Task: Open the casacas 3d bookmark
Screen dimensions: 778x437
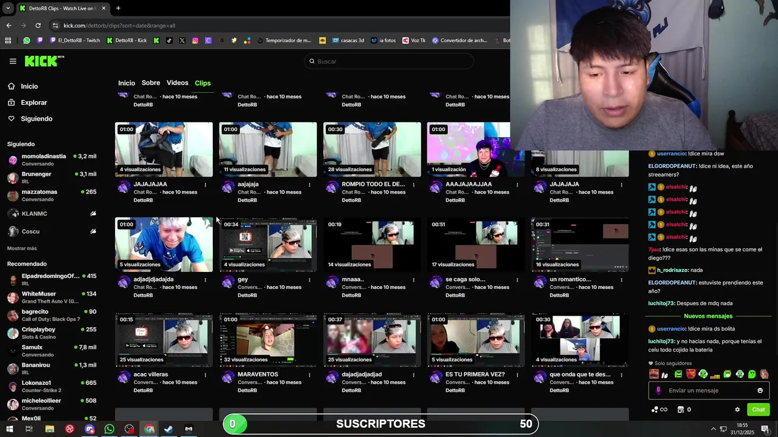Action: pyautogui.click(x=347, y=41)
